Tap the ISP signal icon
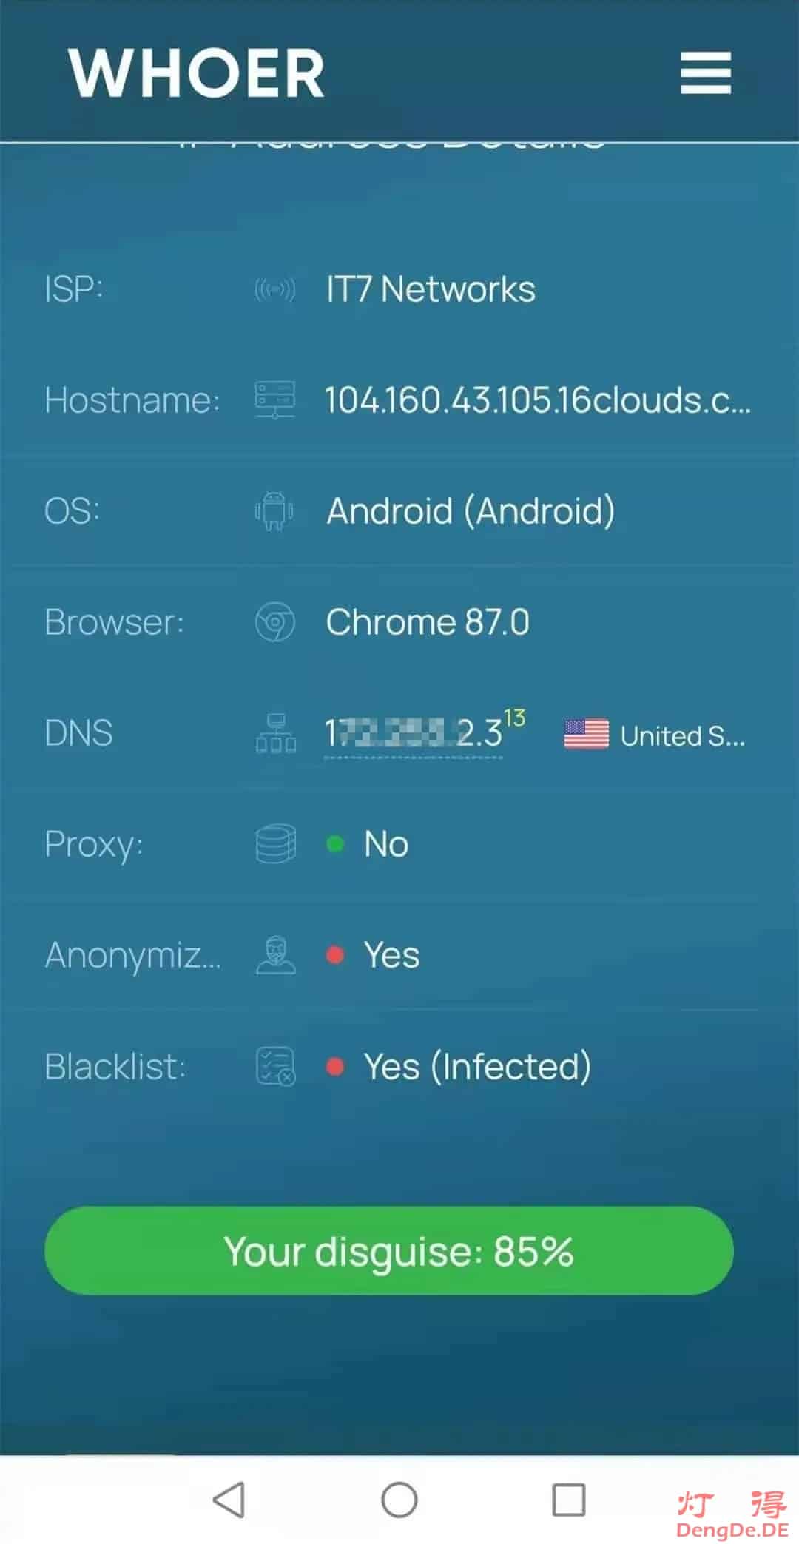Viewport: 799px width, 1544px height. click(275, 289)
